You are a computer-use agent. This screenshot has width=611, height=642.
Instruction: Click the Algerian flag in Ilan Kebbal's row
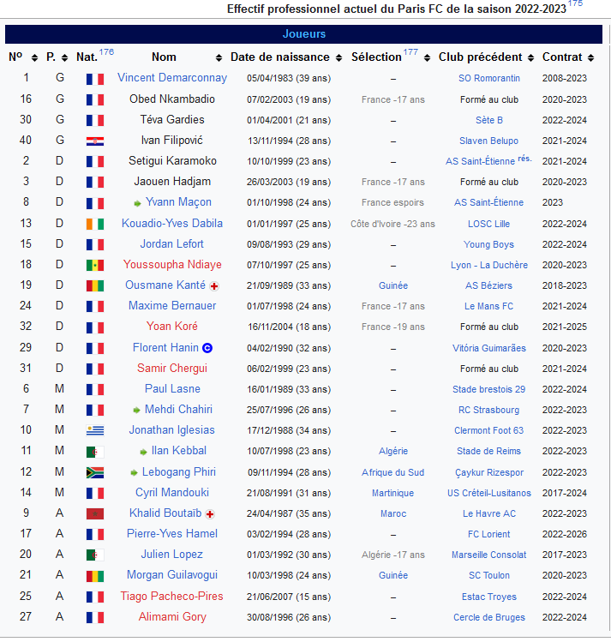(x=94, y=452)
